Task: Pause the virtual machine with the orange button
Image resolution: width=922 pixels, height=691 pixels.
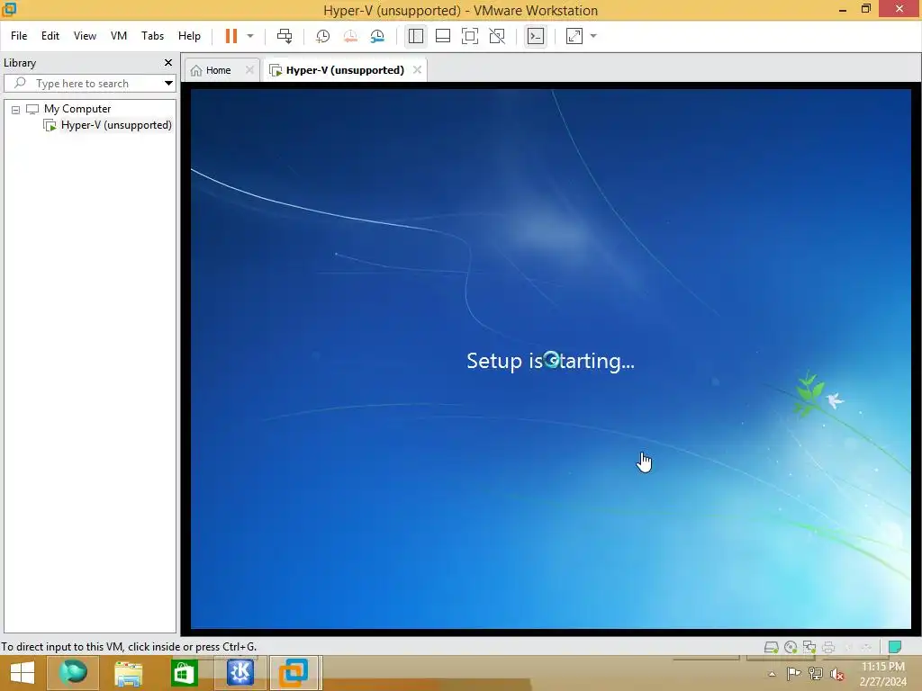Action: [x=231, y=36]
